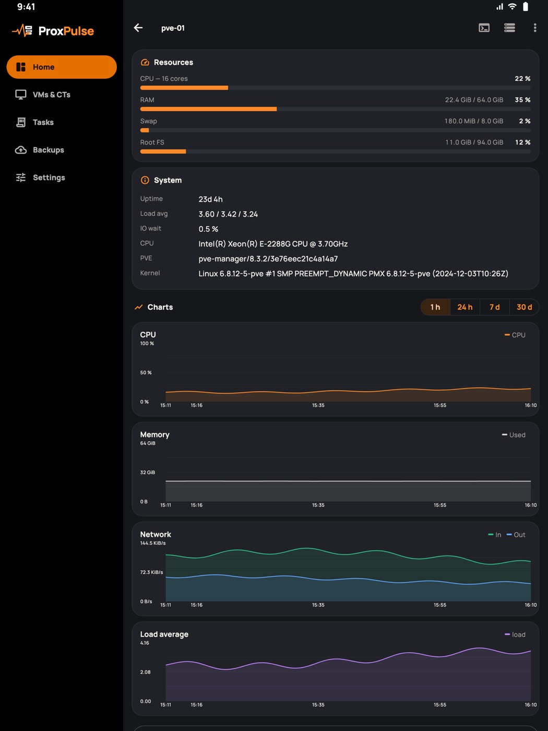Click the Resources gauge icon
Image resolution: width=548 pixels, height=731 pixels.
click(145, 62)
